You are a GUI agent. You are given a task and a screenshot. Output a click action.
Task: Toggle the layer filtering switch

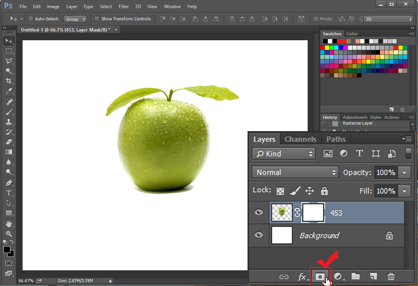408,154
